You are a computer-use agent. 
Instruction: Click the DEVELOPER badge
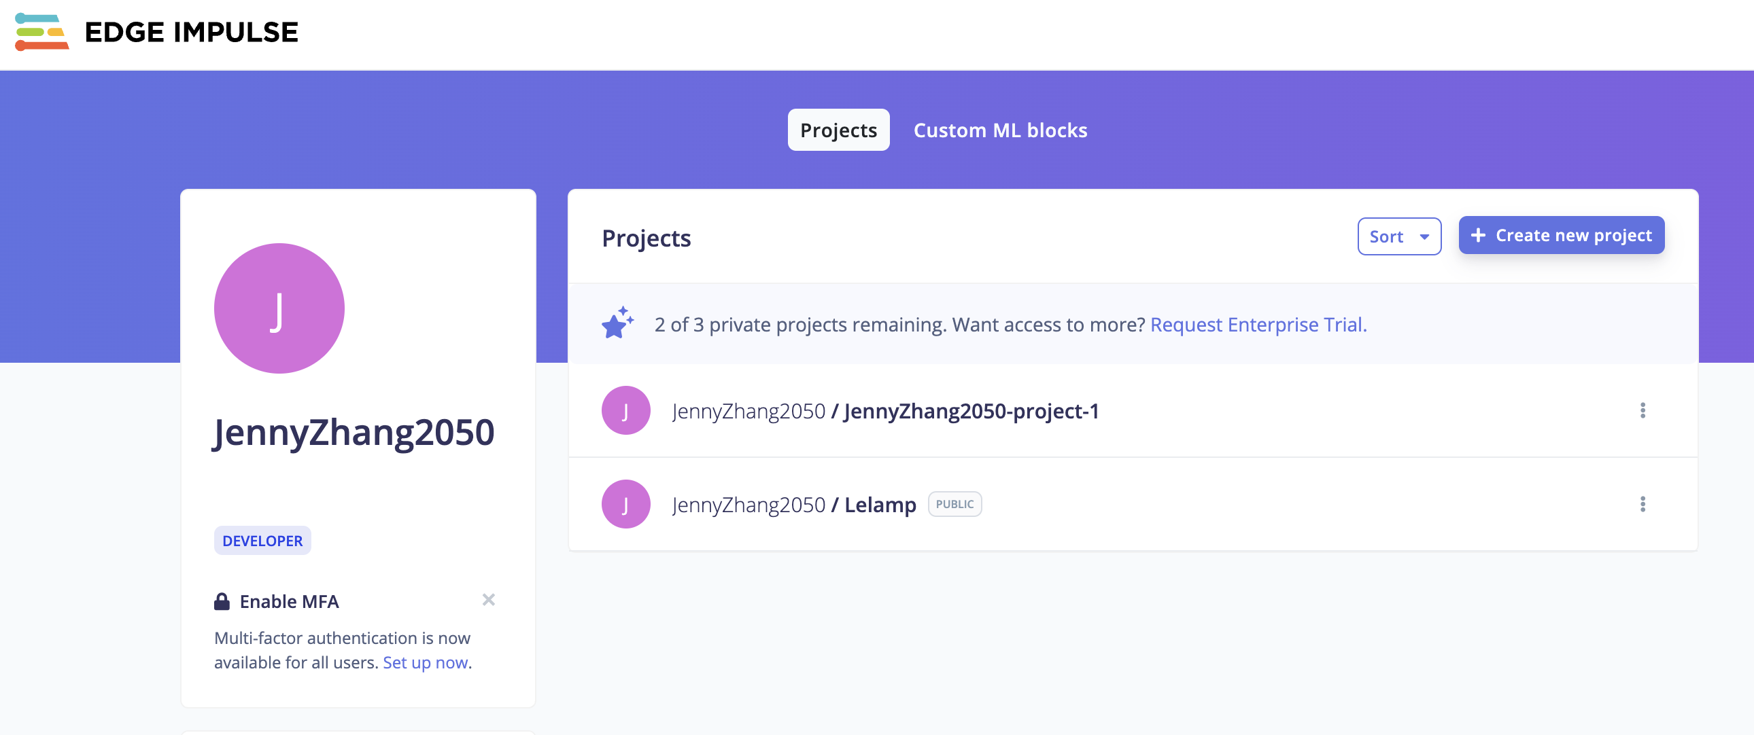(262, 540)
